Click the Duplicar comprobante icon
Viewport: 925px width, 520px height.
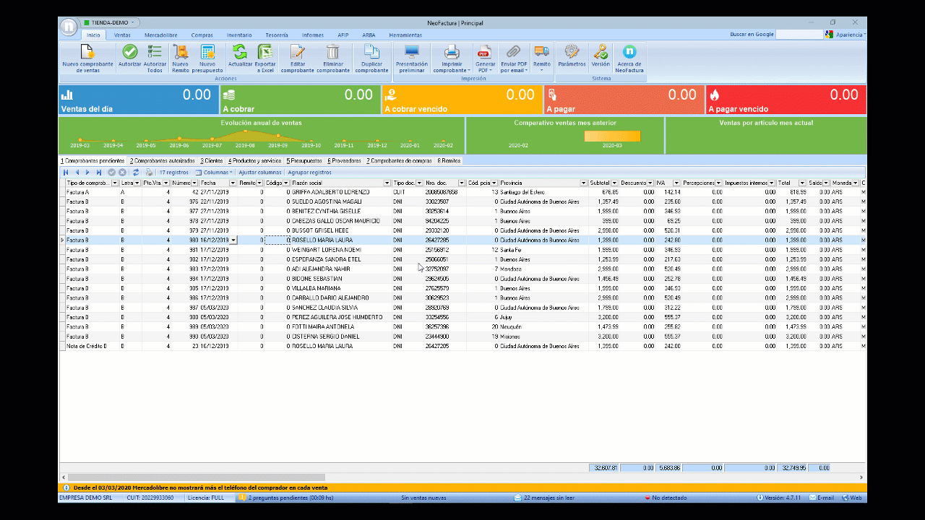pos(371,52)
